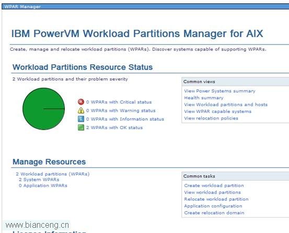Select 2 Workload partitions (WPARs) link
Viewport: 289px width, 233px height.
pos(53,174)
